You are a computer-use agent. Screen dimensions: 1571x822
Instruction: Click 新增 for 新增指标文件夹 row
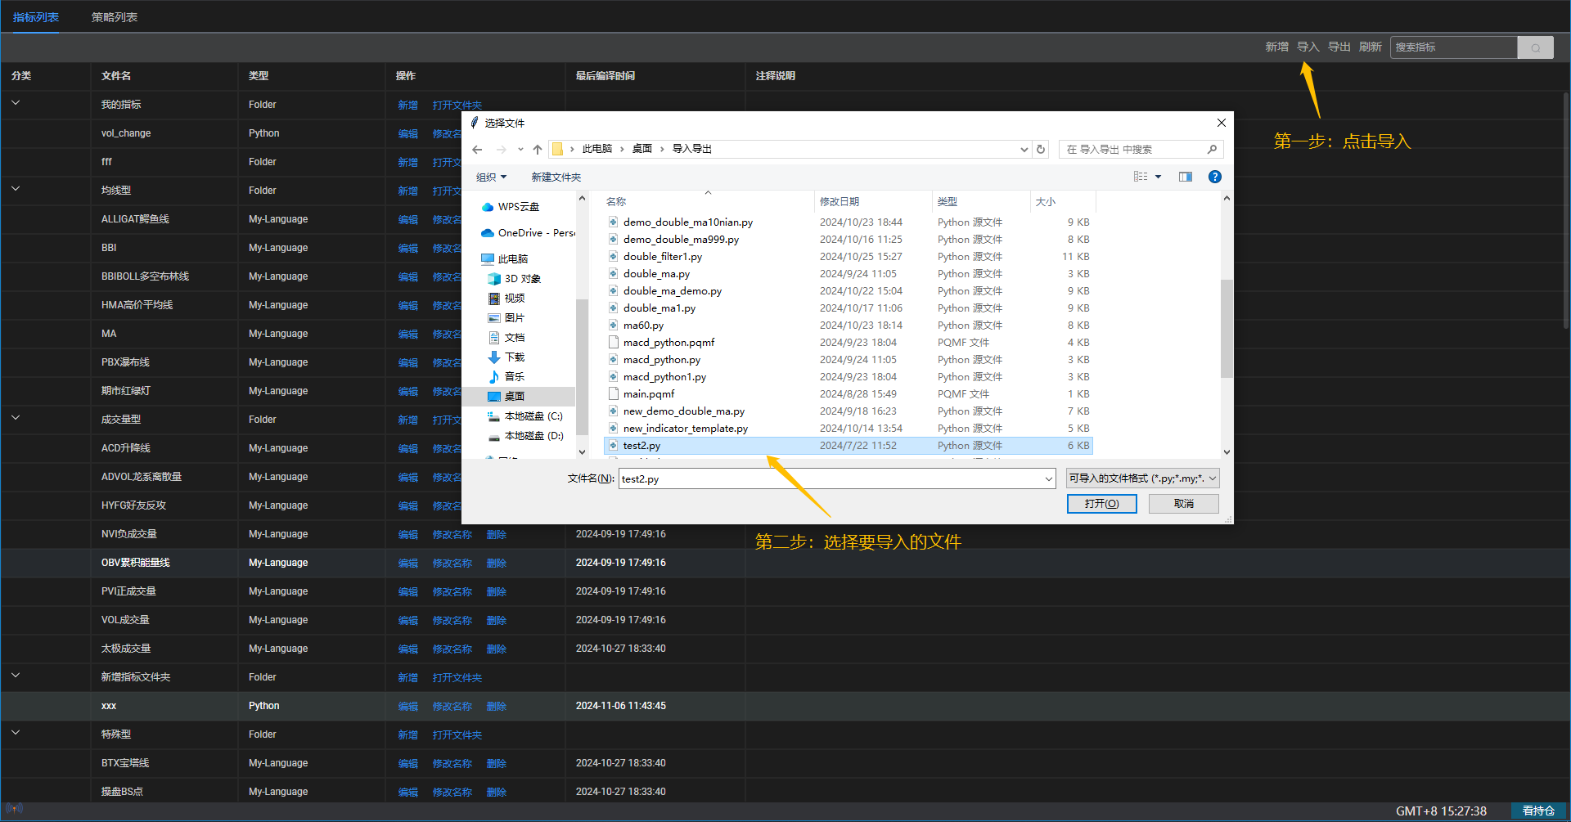[407, 678]
